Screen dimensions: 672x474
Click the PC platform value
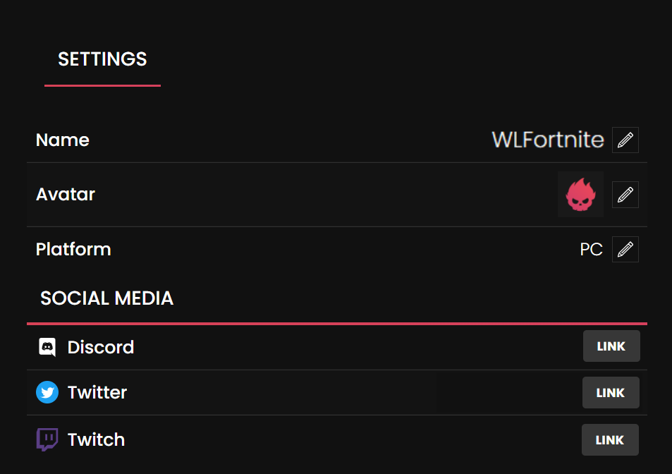tap(591, 250)
